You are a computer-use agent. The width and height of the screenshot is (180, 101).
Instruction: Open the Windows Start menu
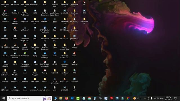[x=3, y=98]
